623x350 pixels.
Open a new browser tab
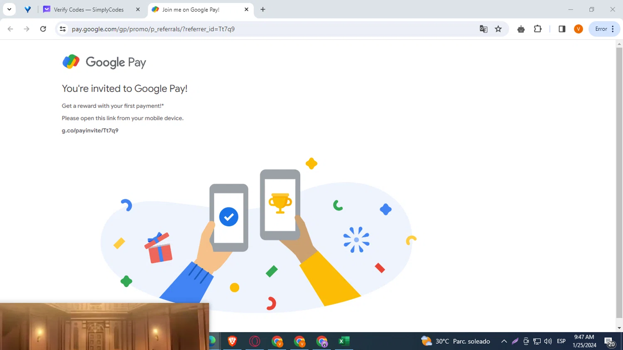(x=263, y=10)
